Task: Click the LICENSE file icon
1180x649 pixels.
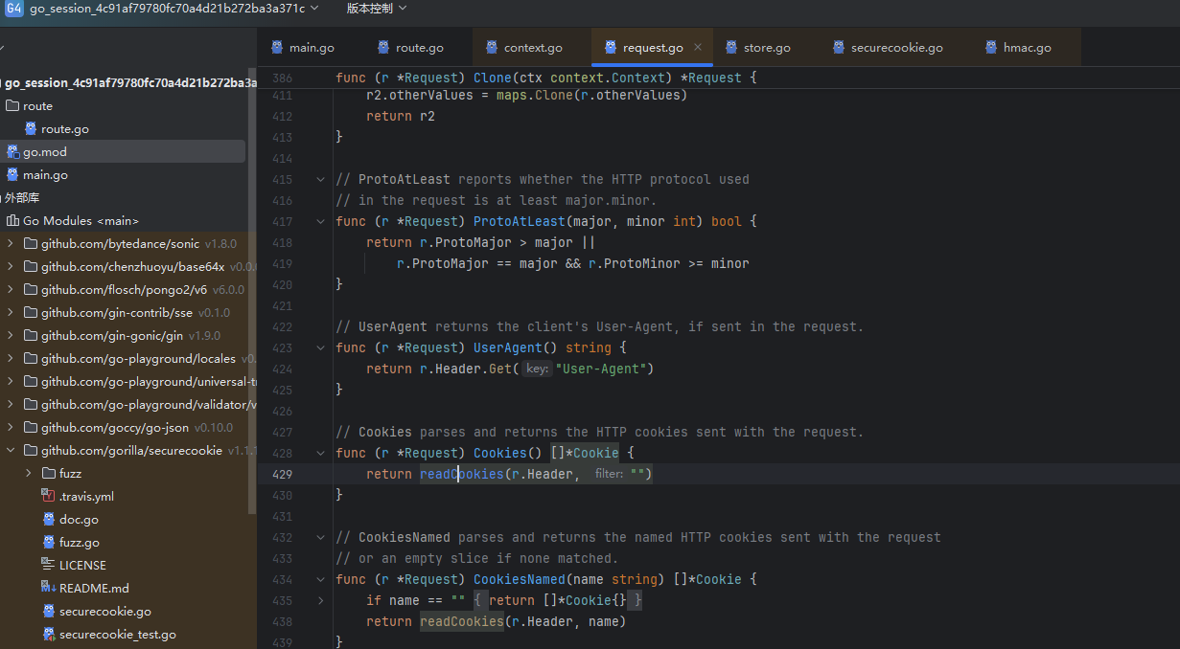Action: click(49, 566)
